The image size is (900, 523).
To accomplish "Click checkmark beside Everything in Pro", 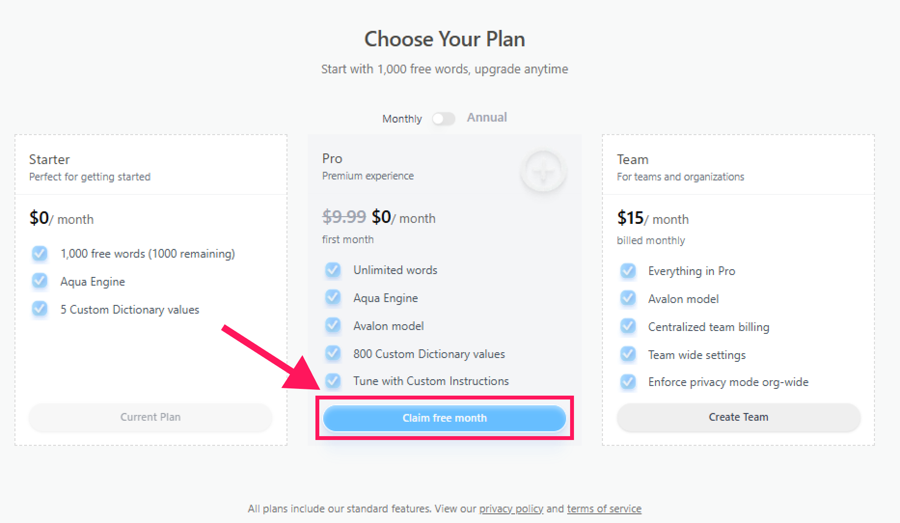I will pyautogui.click(x=628, y=271).
